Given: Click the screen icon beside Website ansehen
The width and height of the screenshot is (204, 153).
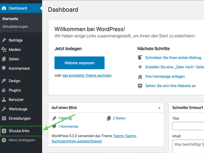Looking at the screenshot, I should [x=140, y=86].
